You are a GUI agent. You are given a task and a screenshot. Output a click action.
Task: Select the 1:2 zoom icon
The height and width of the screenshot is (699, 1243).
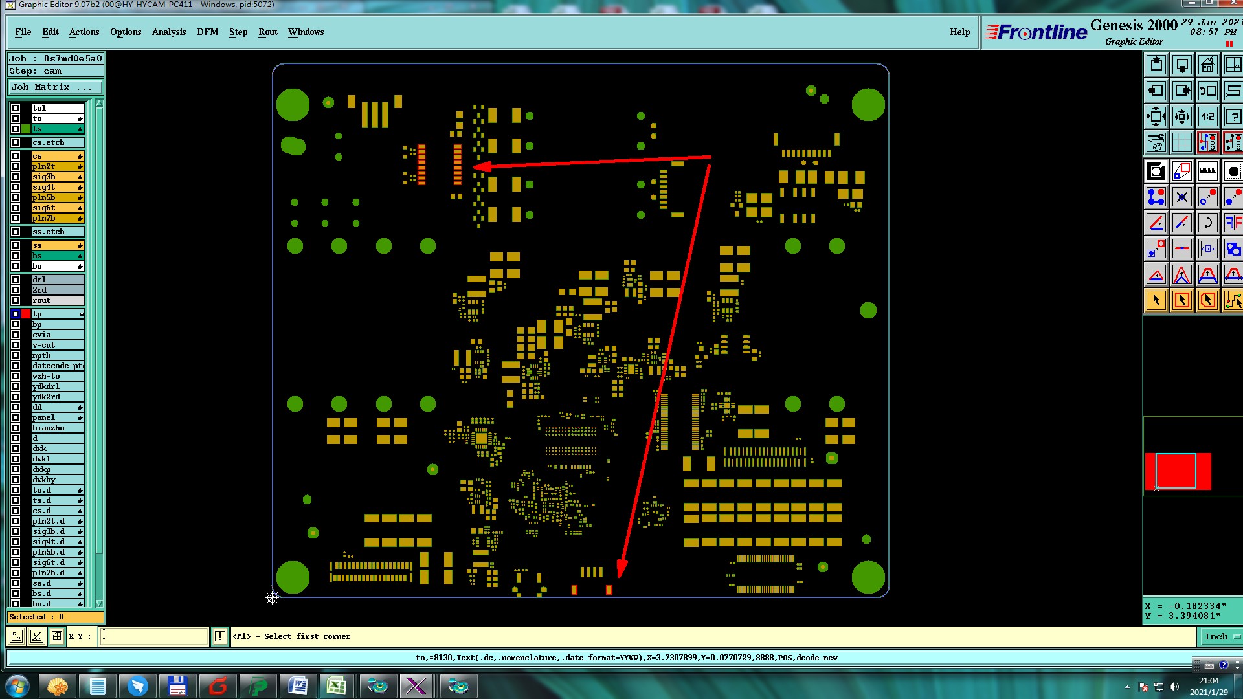(x=1207, y=117)
